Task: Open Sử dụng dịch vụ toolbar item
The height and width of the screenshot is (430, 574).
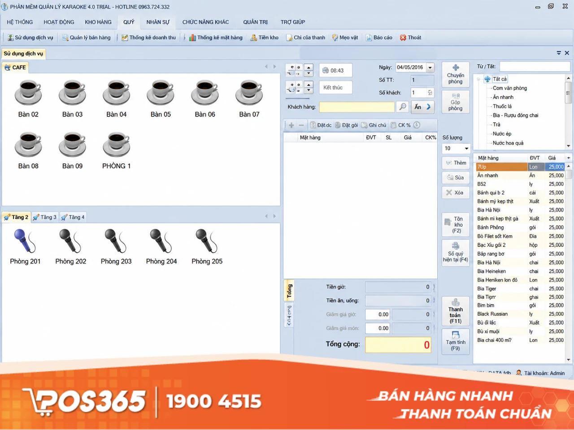Action: [x=30, y=38]
